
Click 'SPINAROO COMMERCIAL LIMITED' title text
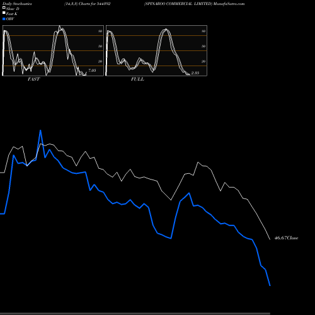(x=178, y=4)
